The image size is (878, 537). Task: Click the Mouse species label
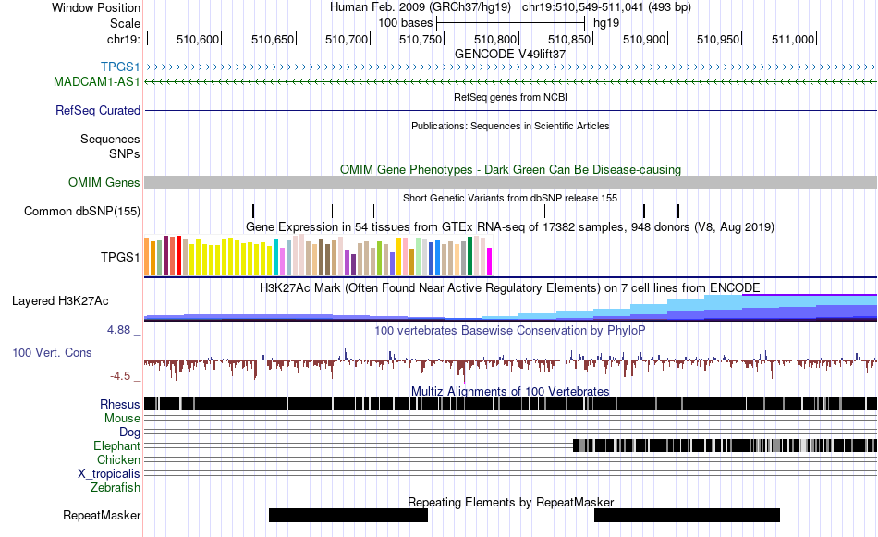coord(122,419)
